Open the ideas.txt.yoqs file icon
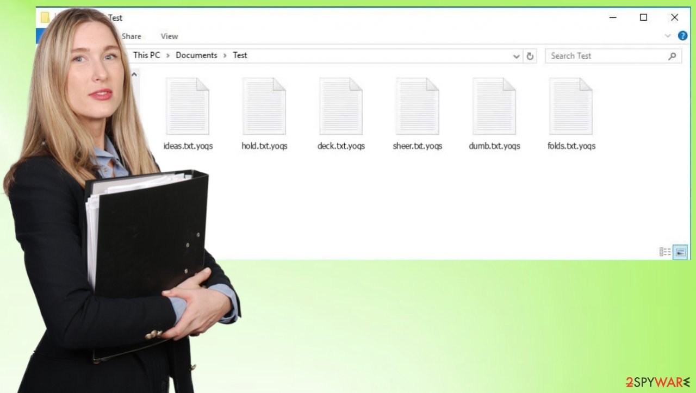This screenshot has width=696, height=393. [187, 107]
